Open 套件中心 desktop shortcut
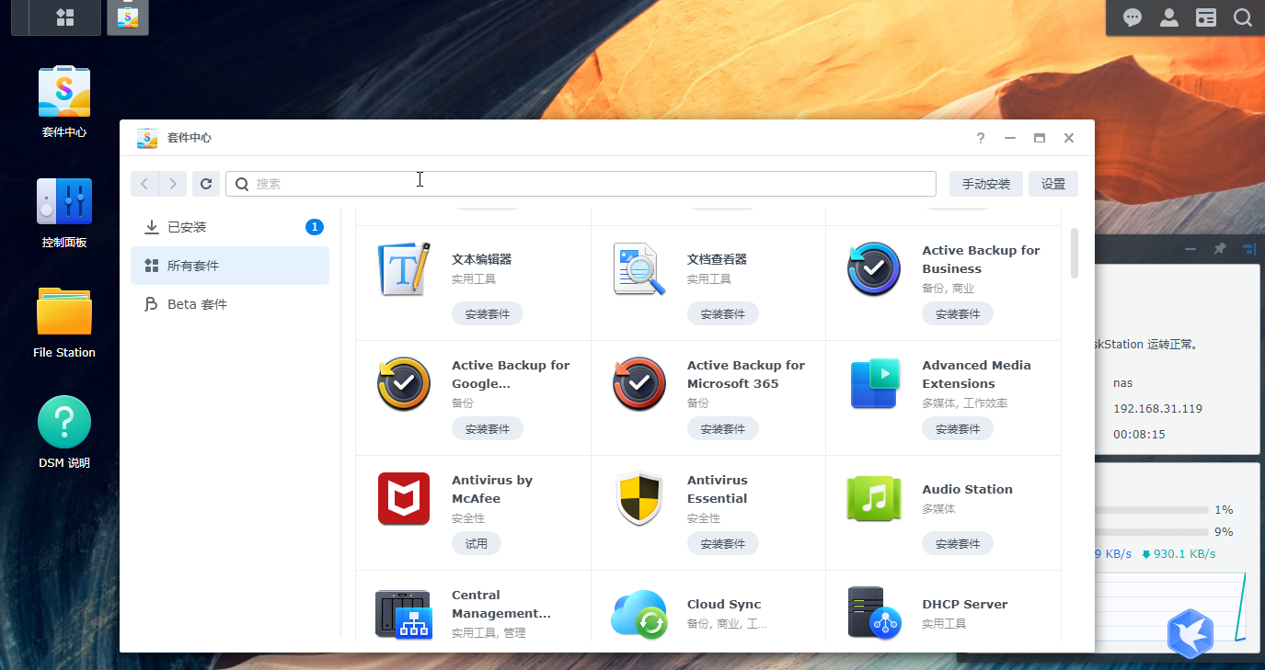The height and width of the screenshot is (670, 1265). pos(64,101)
